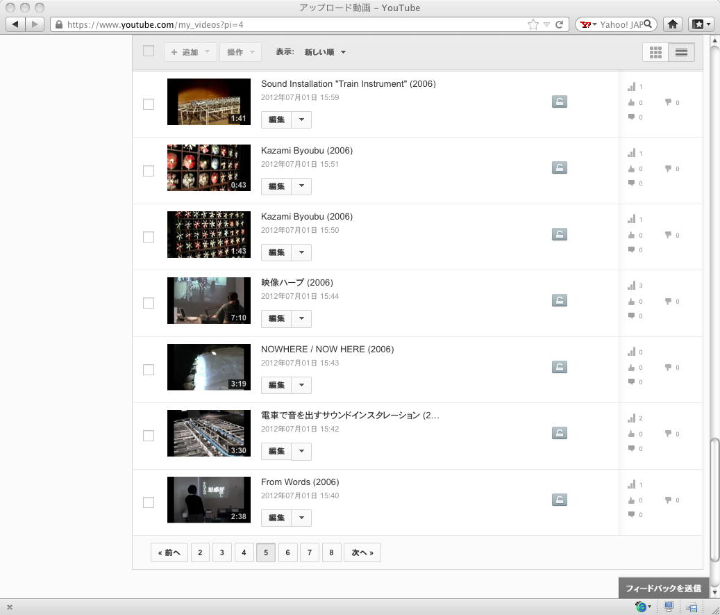View stats bar icon for Train Instrument
The height and width of the screenshot is (615, 720).
point(631,86)
